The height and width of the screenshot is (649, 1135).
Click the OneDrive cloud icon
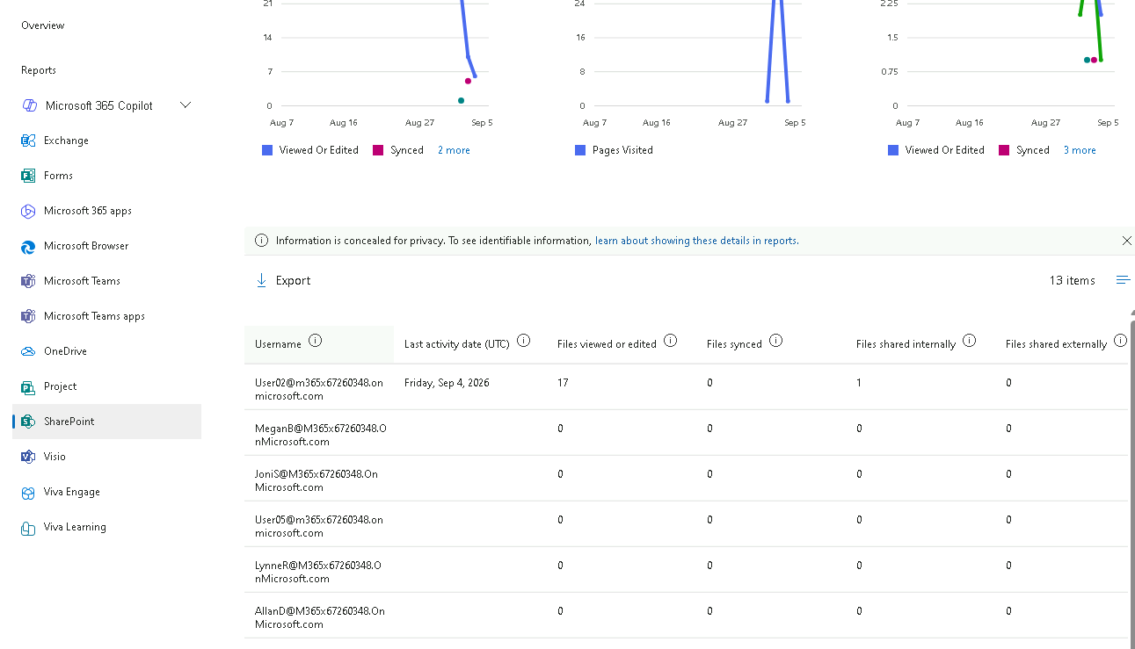click(x=28, y=351)
